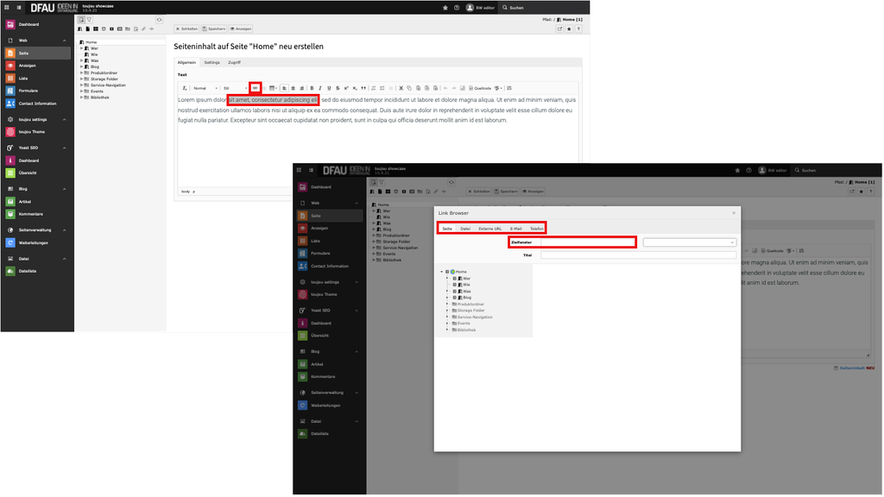Click the insert table icon in editor toolbar
The width and height of the screenshot is (884, 497).
click(x=272, y=88)
